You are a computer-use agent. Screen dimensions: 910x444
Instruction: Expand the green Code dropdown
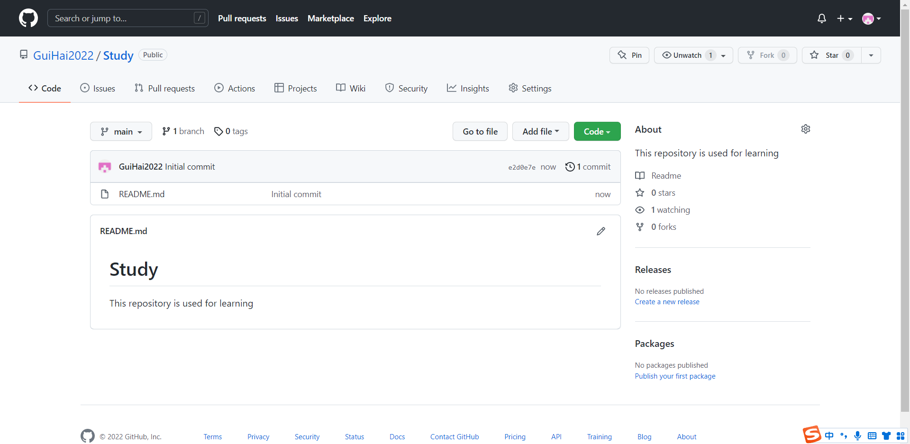(597, 131)
